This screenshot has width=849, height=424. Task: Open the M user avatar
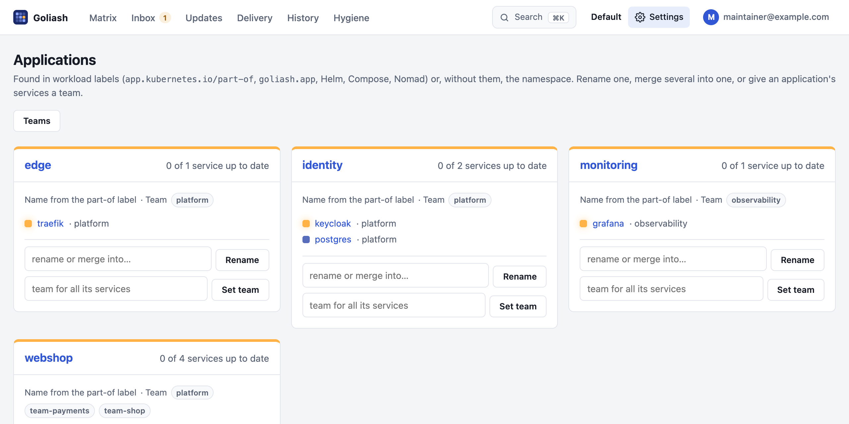tap(711, 17)
